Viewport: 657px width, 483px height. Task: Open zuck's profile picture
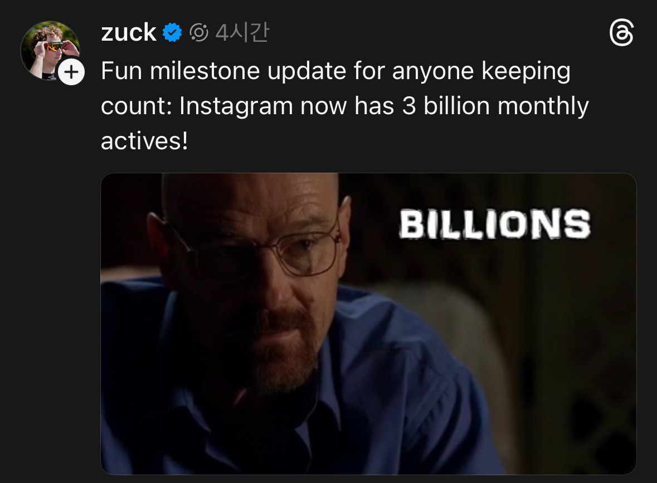(50, 50)
